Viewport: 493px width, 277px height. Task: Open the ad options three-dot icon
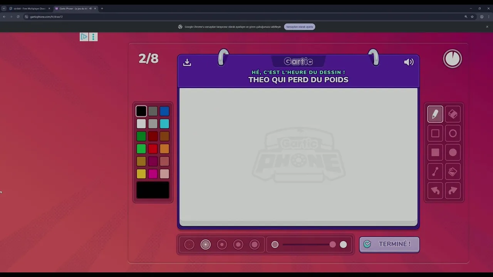click(93, 37)
